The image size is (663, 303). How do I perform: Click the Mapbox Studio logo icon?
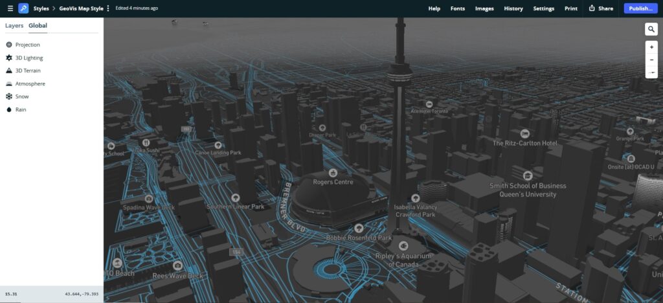[x=23, y=8]
